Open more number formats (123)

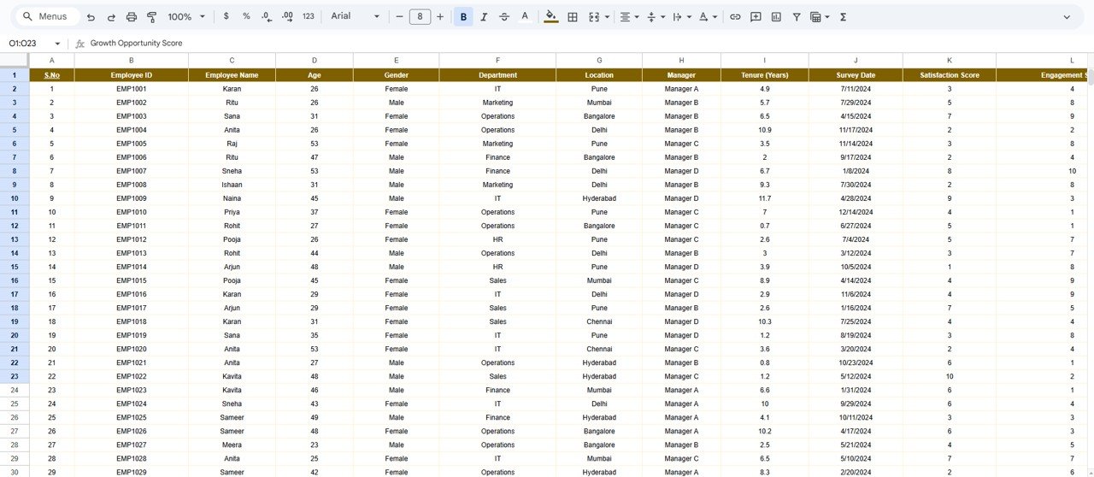(x=309, y=16)
